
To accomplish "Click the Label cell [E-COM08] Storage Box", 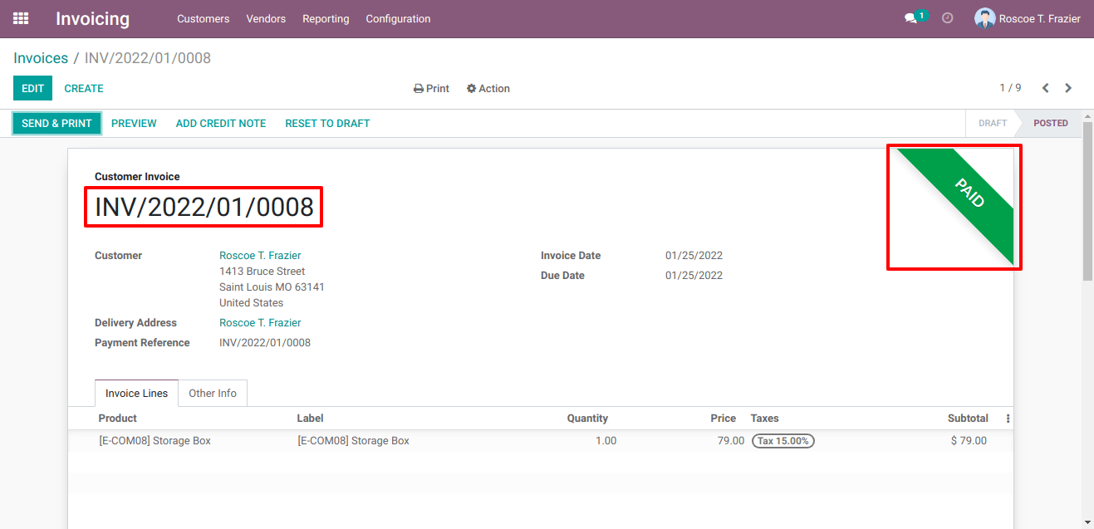I will coord(353,441).
